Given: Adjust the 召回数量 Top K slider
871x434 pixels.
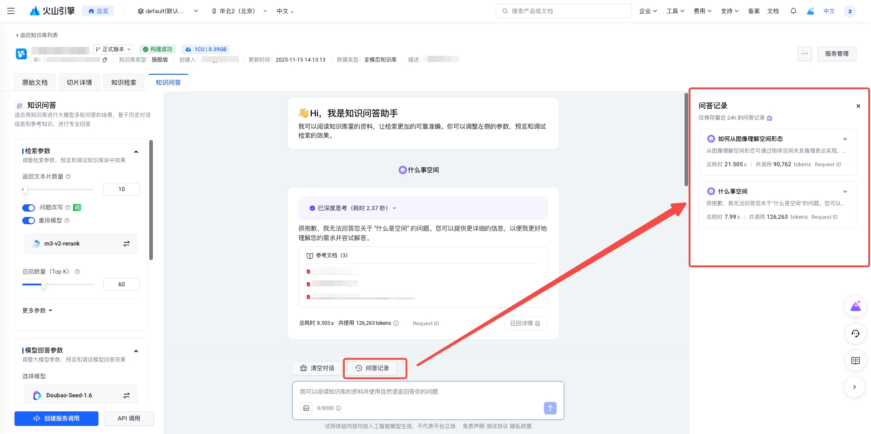Looking at the screenshot, I should 44,285.
